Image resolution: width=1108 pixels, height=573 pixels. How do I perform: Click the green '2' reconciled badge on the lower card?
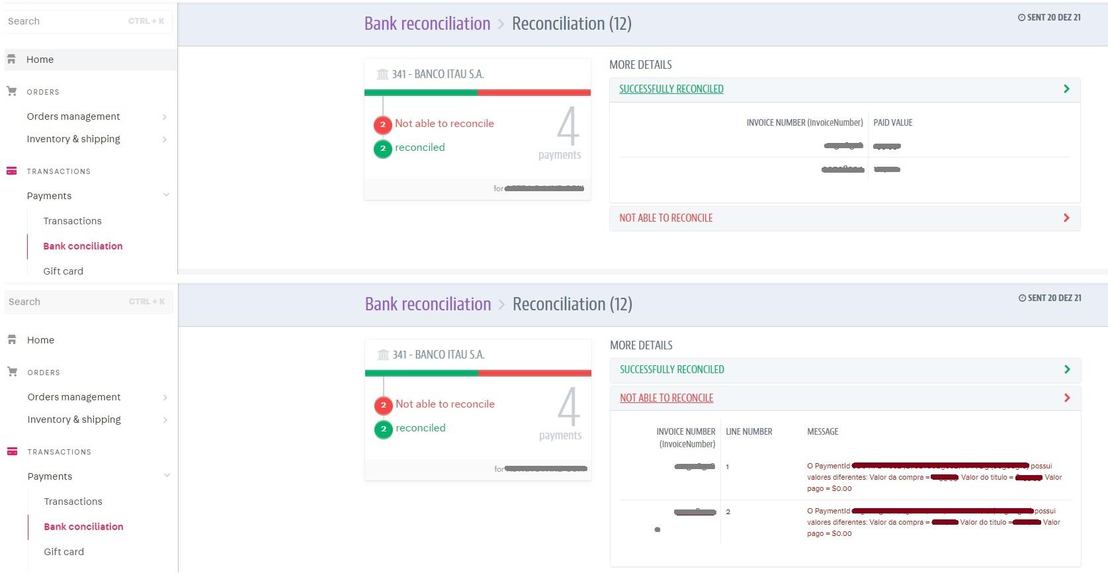point(383,429)
